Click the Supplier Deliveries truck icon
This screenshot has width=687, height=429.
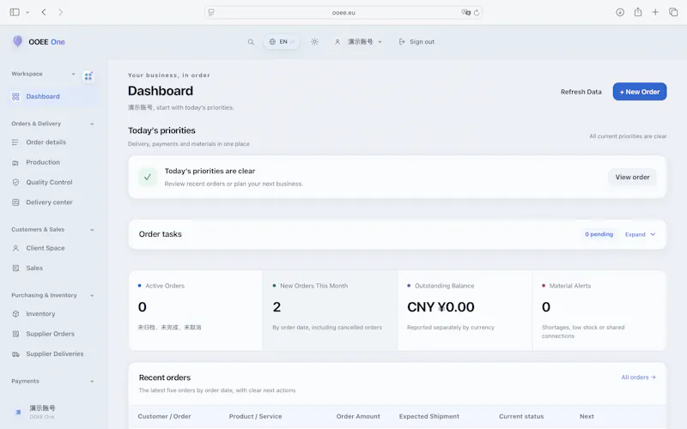15,354
